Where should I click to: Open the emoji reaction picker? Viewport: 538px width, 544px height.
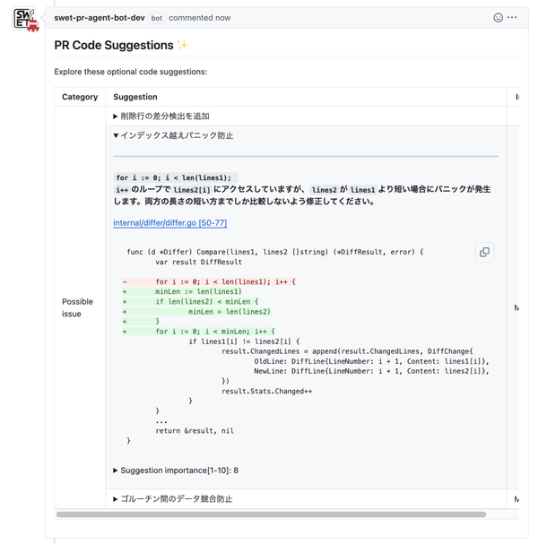tap(498, 18)
